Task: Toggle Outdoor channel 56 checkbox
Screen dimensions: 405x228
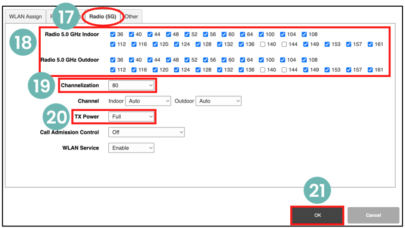Action: coord(205,60)
